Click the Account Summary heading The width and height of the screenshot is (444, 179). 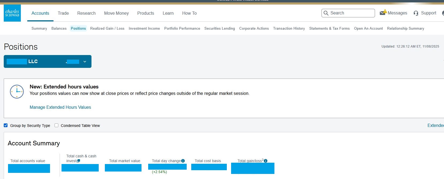click(x=34, y=143)
